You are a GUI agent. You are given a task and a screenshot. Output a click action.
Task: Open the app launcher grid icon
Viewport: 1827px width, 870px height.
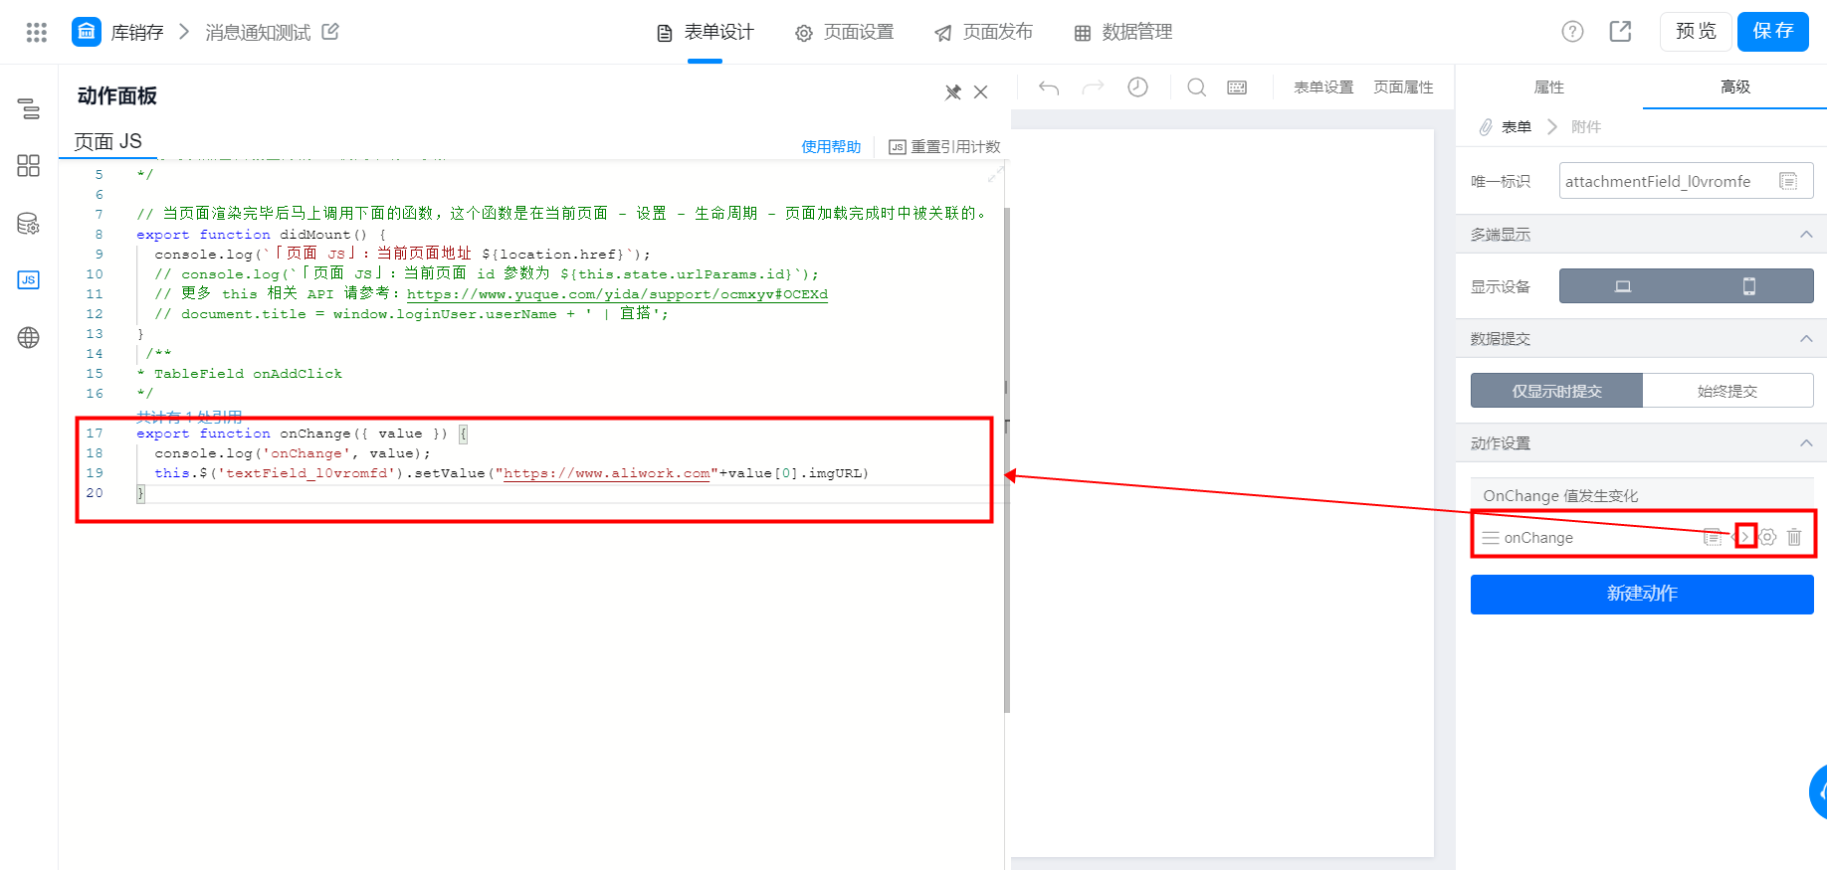click(x=37, y=32)
